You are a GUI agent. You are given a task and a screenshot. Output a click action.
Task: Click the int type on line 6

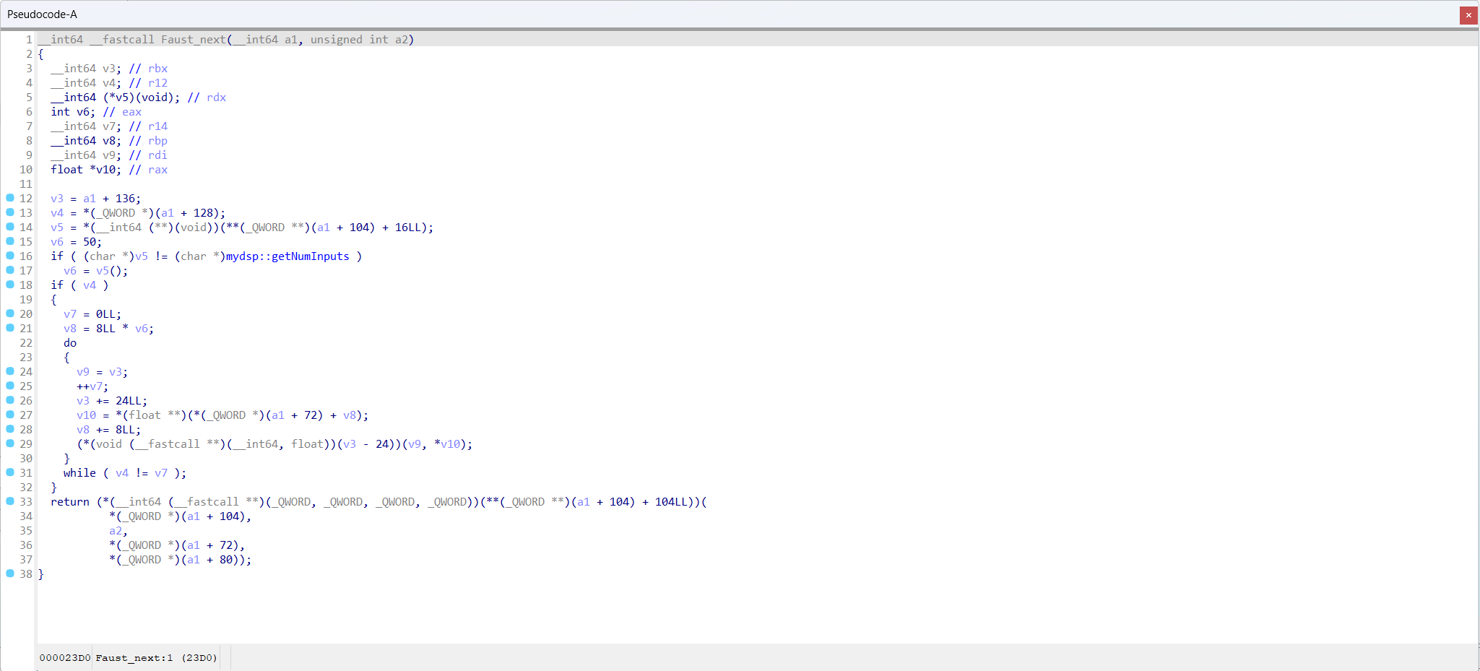[x=60, y=112]
